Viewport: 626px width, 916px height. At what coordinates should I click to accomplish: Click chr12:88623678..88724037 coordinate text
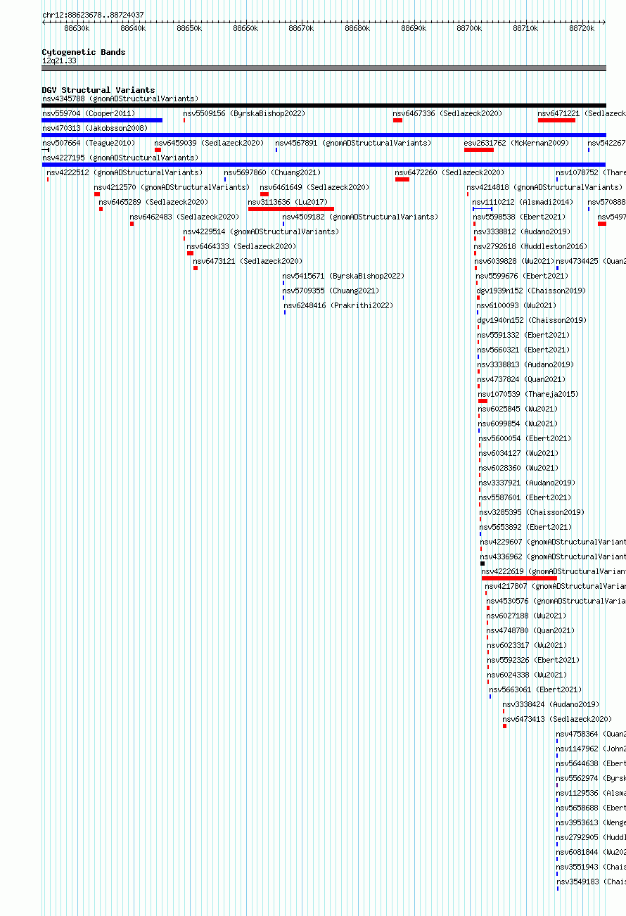93,15
